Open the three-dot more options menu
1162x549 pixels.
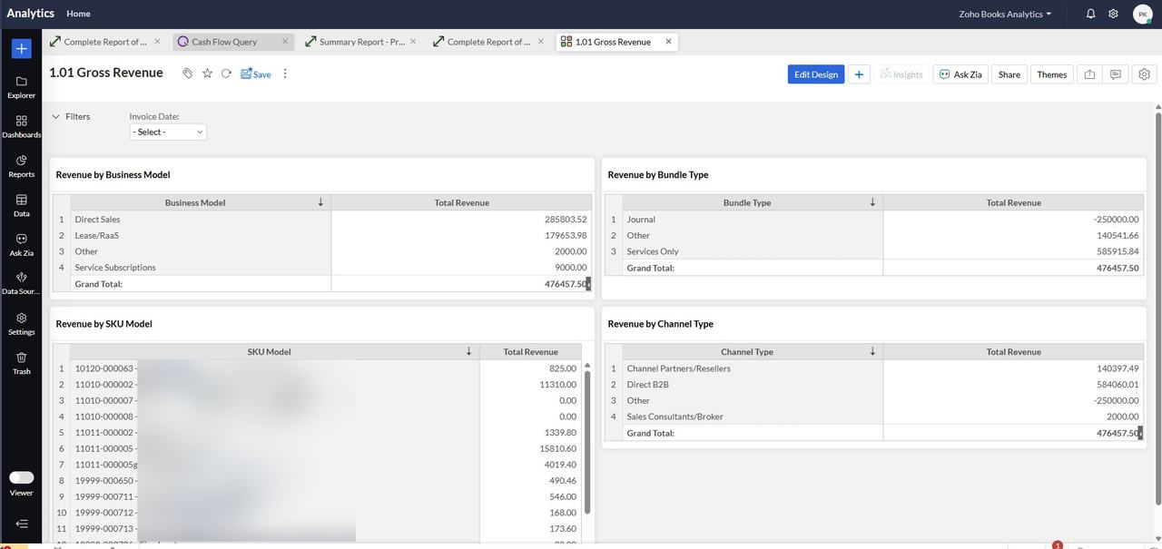[x=285, y=74]
